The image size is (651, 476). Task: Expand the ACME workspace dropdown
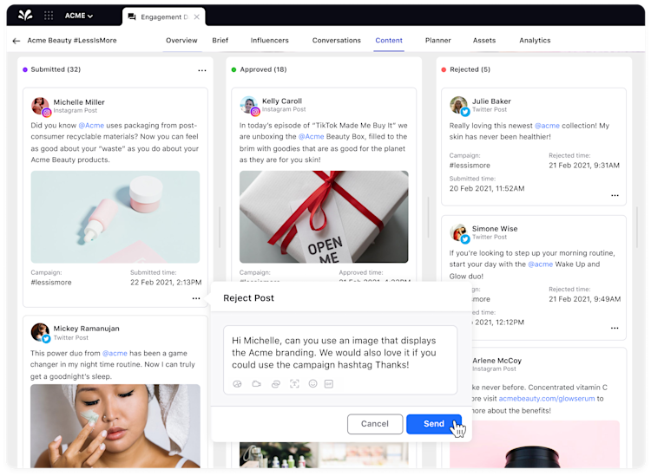[x=78, y=16]
